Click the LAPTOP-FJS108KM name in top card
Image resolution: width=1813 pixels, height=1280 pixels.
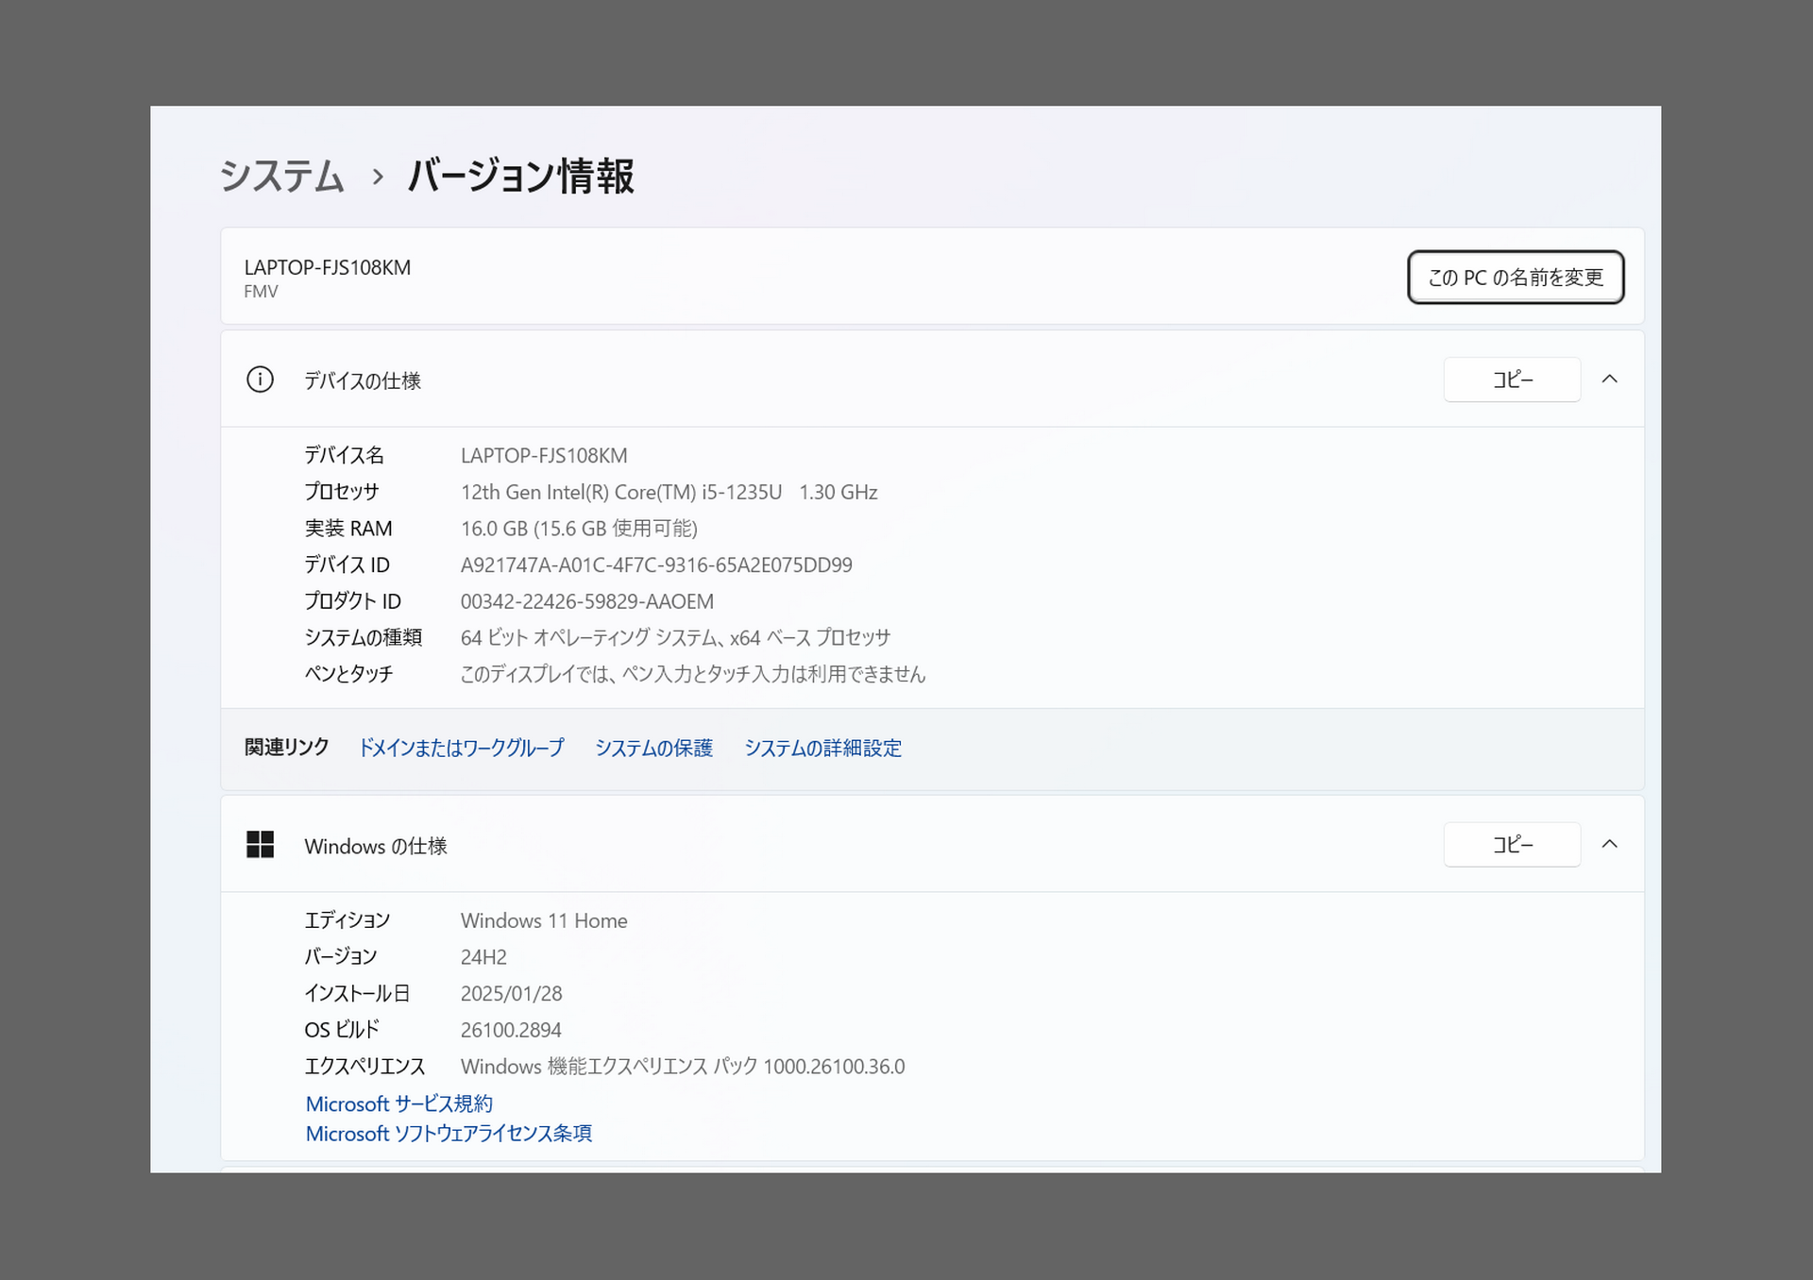(x=327, y=268)
